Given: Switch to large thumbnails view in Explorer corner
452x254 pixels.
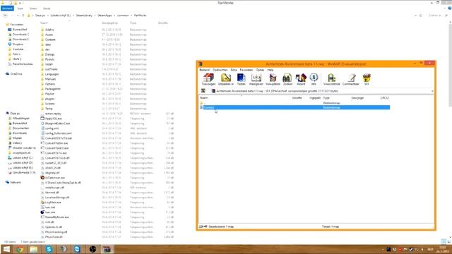Looking at the screenshot, I should click(x=448, y=241).
